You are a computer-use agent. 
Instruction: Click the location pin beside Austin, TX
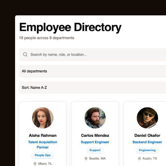pos(140,159)
